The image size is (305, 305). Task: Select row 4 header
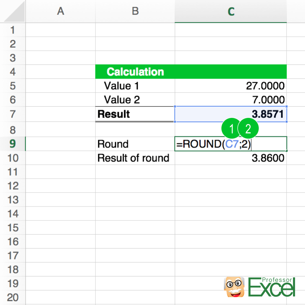point(13,72)
